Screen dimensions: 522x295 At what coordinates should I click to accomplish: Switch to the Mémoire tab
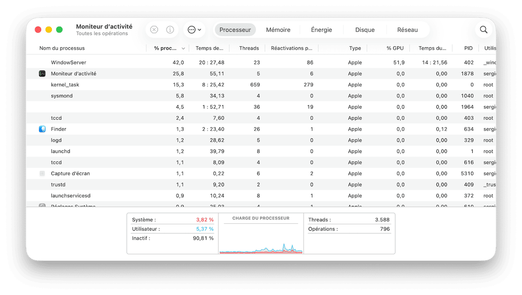tap(278, 30)
